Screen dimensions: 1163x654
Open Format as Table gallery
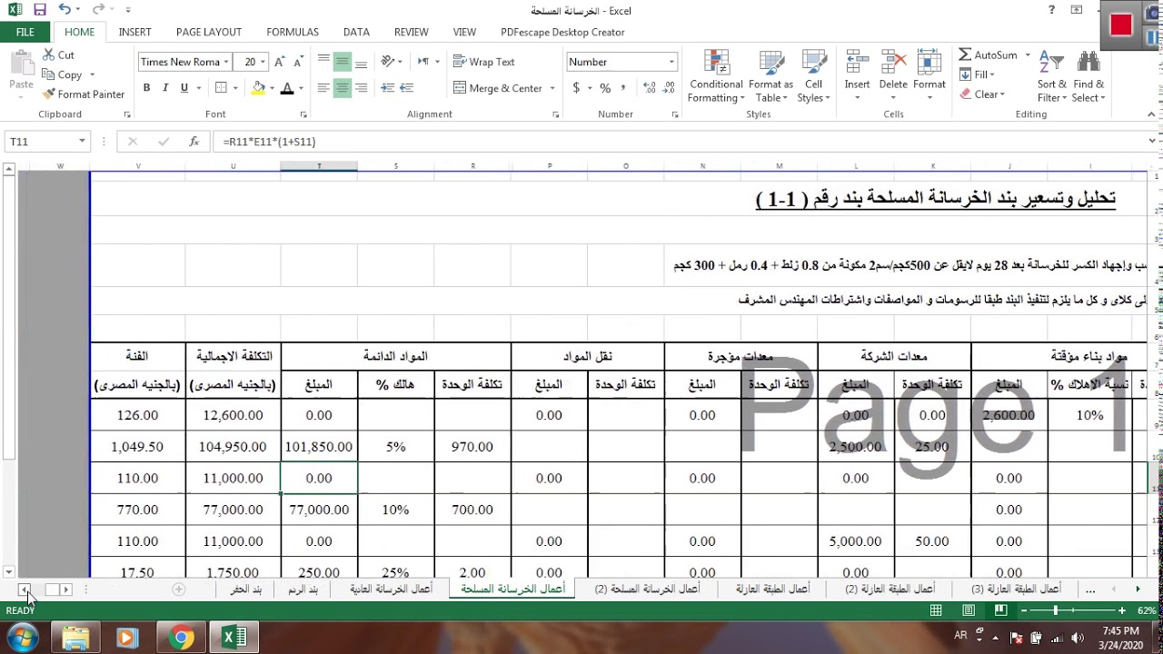pyautogui.click(x=770, y=76)
